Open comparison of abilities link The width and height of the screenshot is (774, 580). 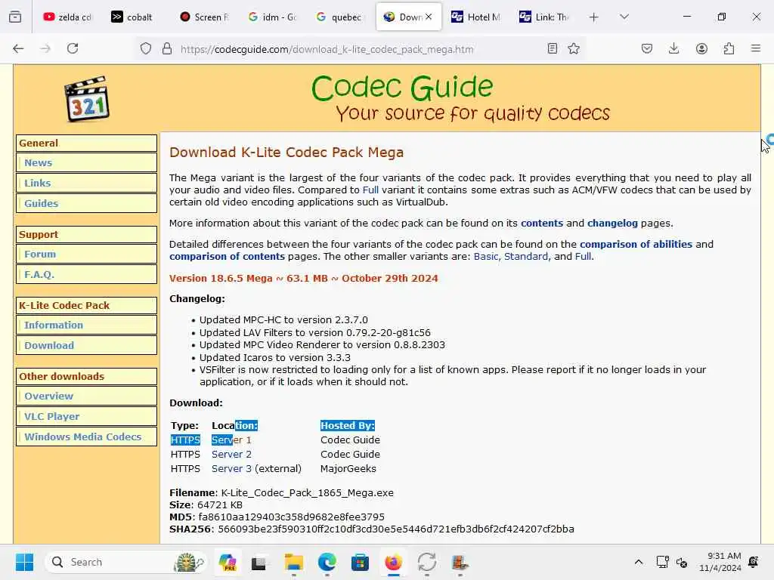pos(636,244)
